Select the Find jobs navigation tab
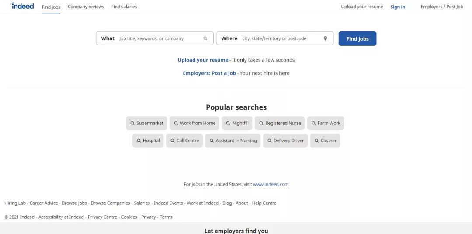Viewport: 472px width, 234px height. pos(51,7)
